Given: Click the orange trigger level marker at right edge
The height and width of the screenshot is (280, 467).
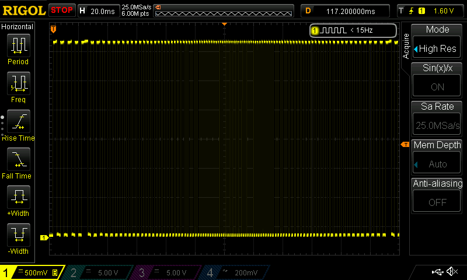Looking at the screenshot, I should coord(405,145).
